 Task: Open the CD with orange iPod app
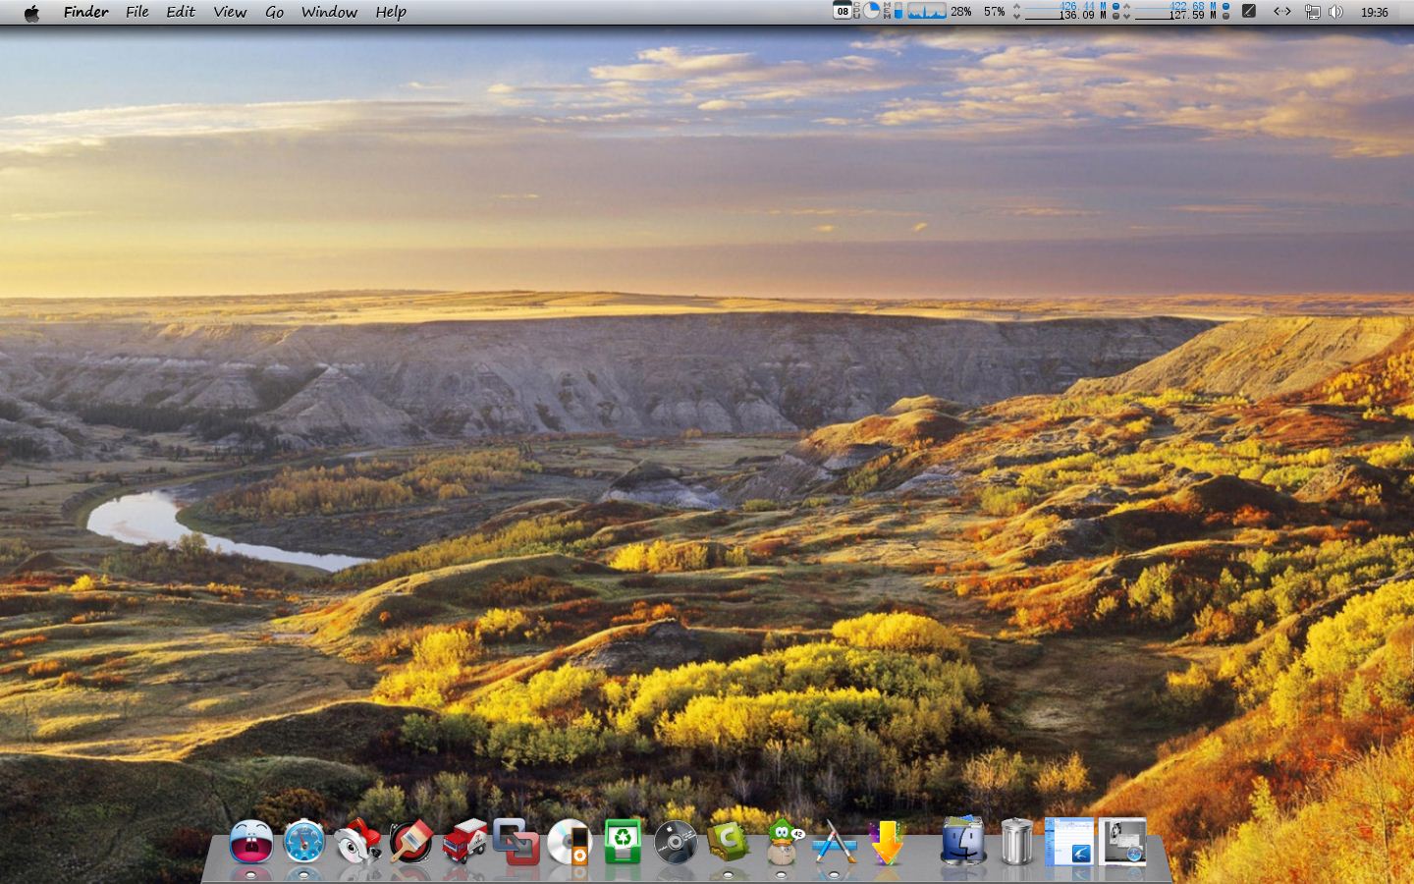coord(570,842)
